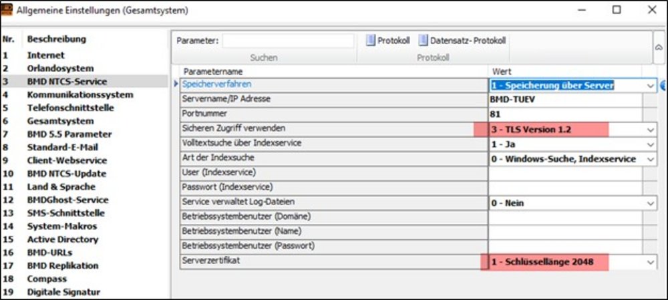Click into the Parameter search field
668x300 pixels.
point(288,41)
